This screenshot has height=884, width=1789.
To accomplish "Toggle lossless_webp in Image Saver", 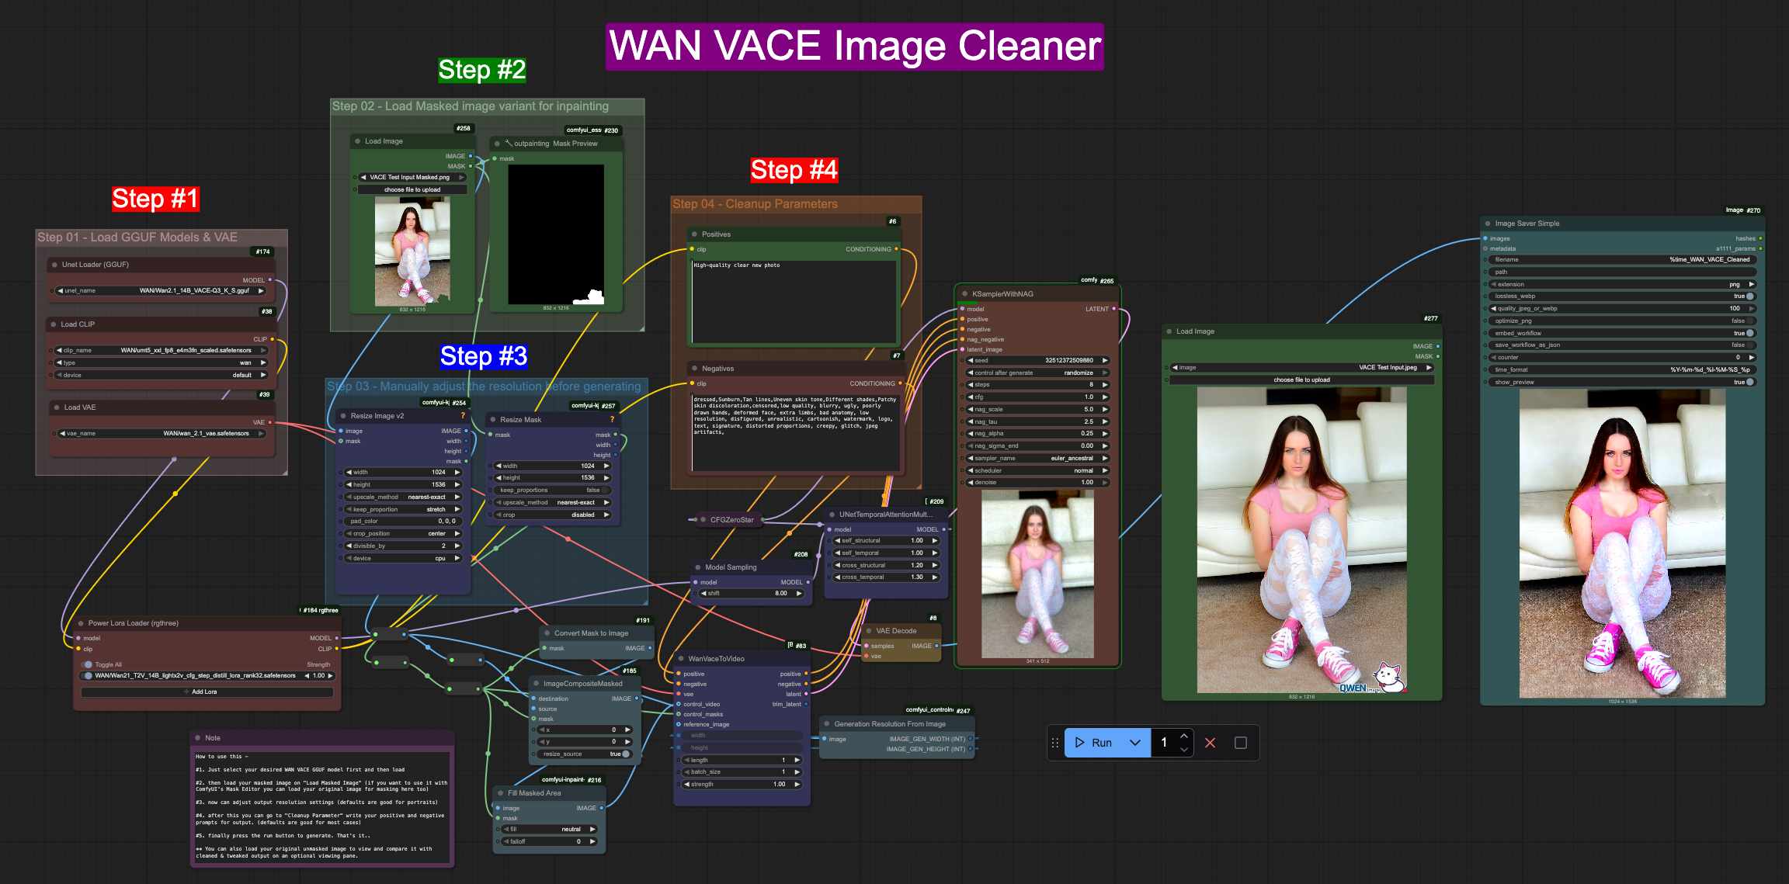I will [x=1749, y=296].
